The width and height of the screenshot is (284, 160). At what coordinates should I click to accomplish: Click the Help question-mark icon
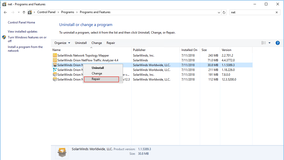[x=277, y=43]
